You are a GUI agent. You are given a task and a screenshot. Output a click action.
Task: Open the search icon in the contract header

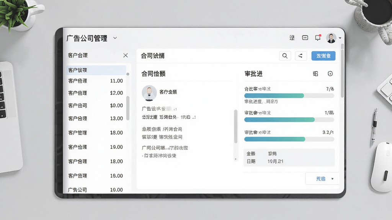(285, 56)
